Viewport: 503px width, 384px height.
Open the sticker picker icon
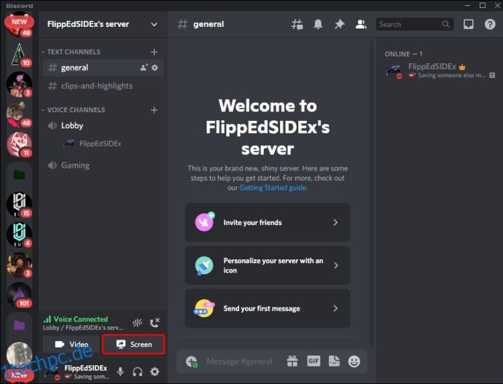tap(335, 361)
